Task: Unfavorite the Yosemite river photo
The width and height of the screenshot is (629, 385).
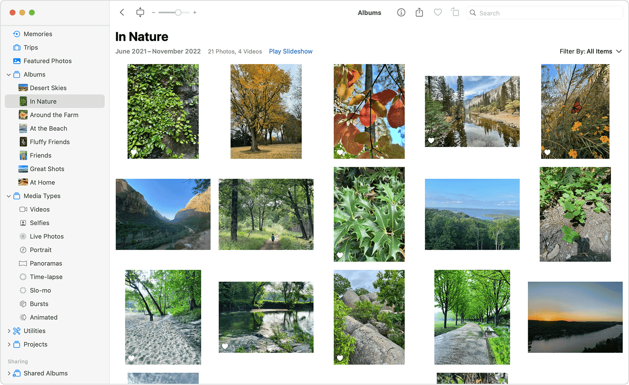Action: (x=431, y=141)
